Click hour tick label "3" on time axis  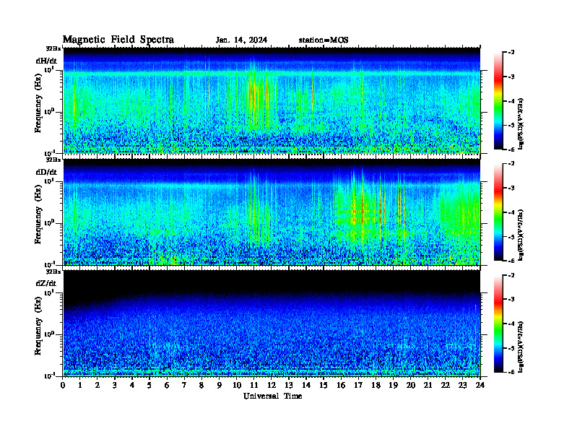115,386
